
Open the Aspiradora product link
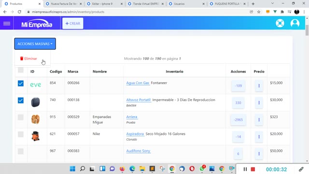point(135,134)
